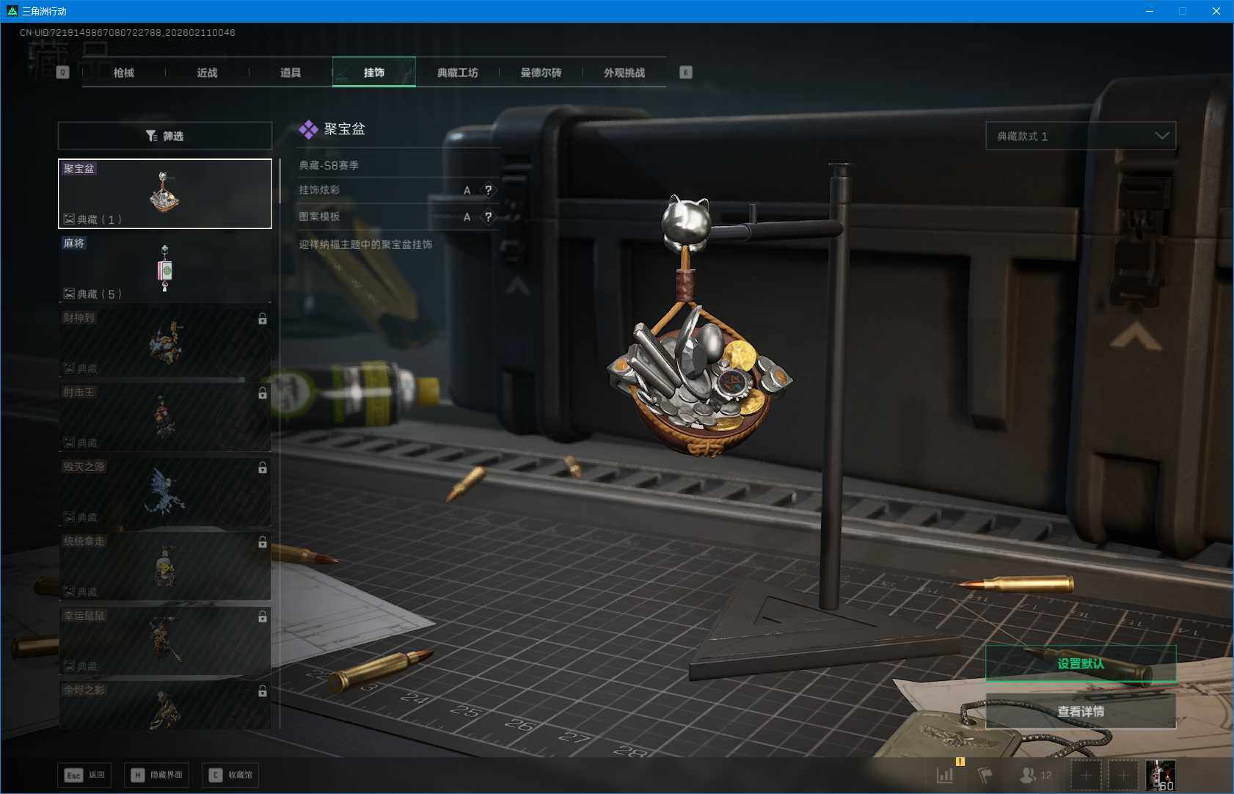Screen dimensions: 1234x794
Task: Select the 麻将 charm thumbnail
Action: tap(165, 268)
